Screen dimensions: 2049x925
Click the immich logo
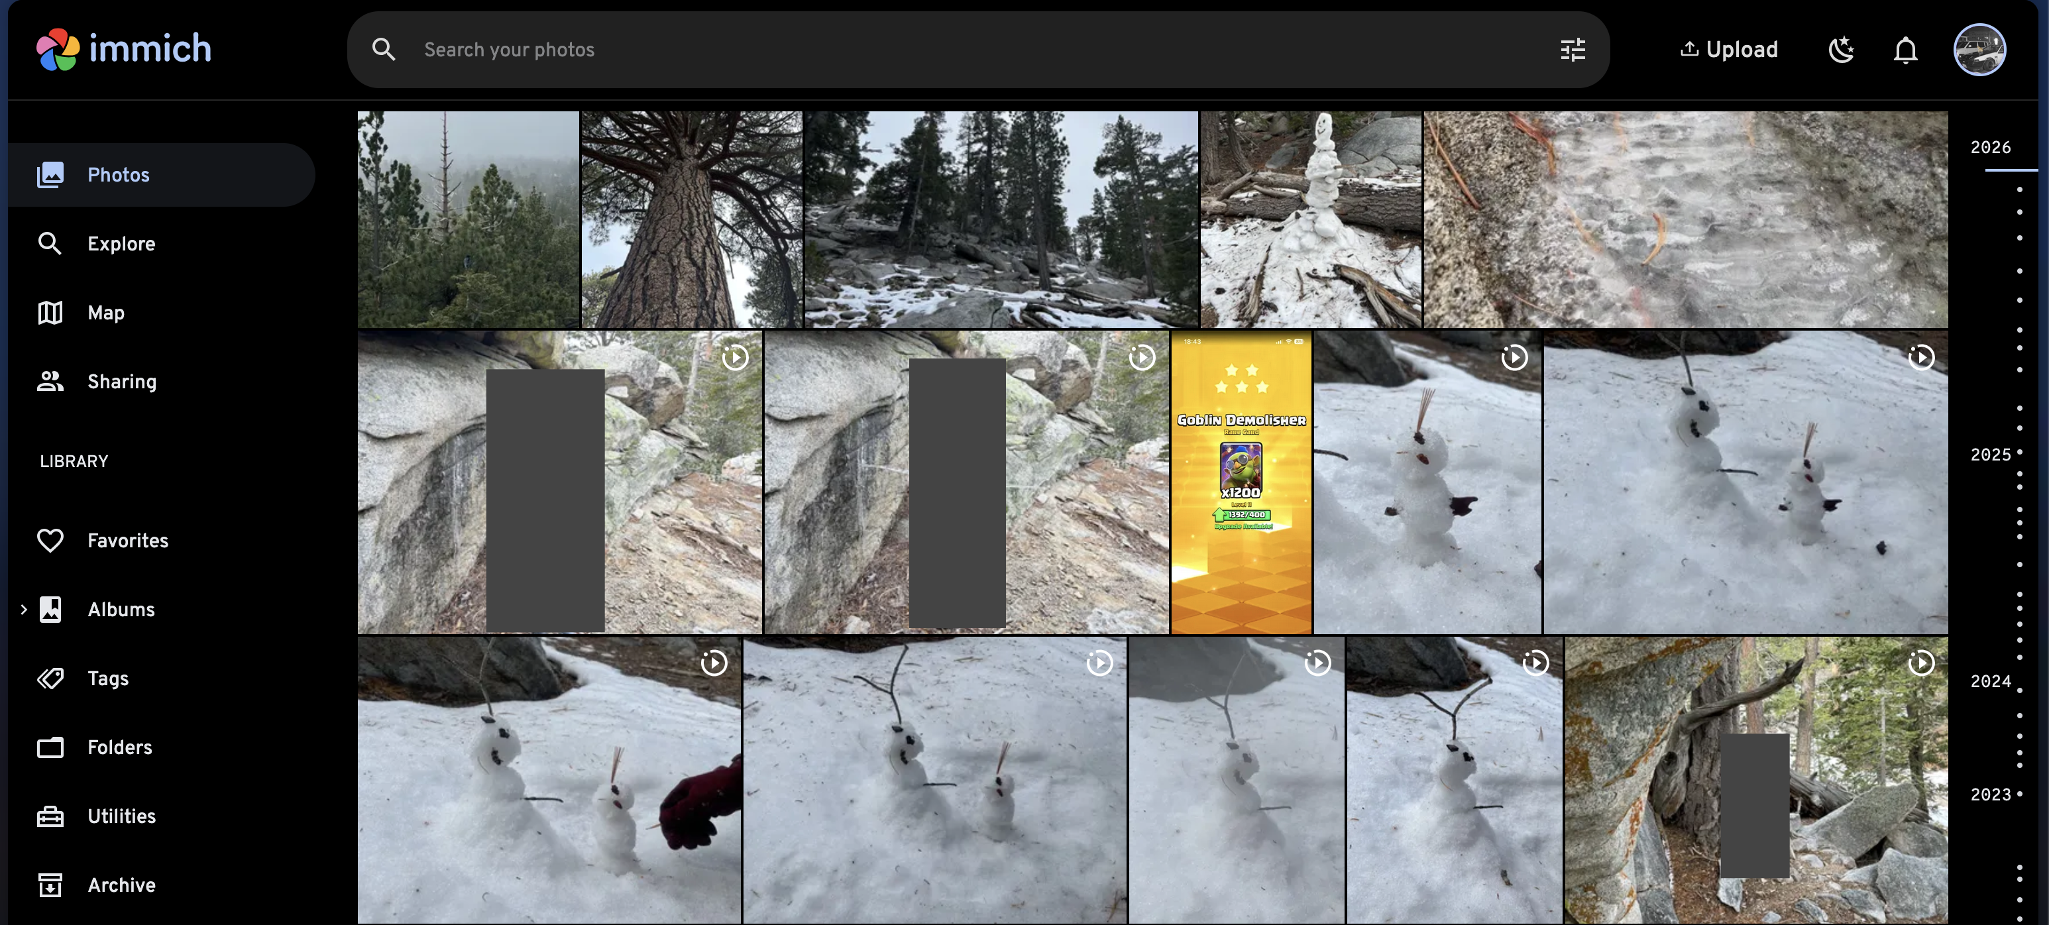(x=124, y=49)
